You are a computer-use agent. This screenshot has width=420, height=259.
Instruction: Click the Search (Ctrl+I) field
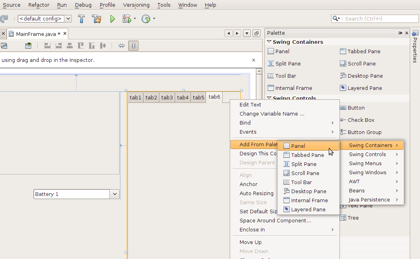(375, 19)
